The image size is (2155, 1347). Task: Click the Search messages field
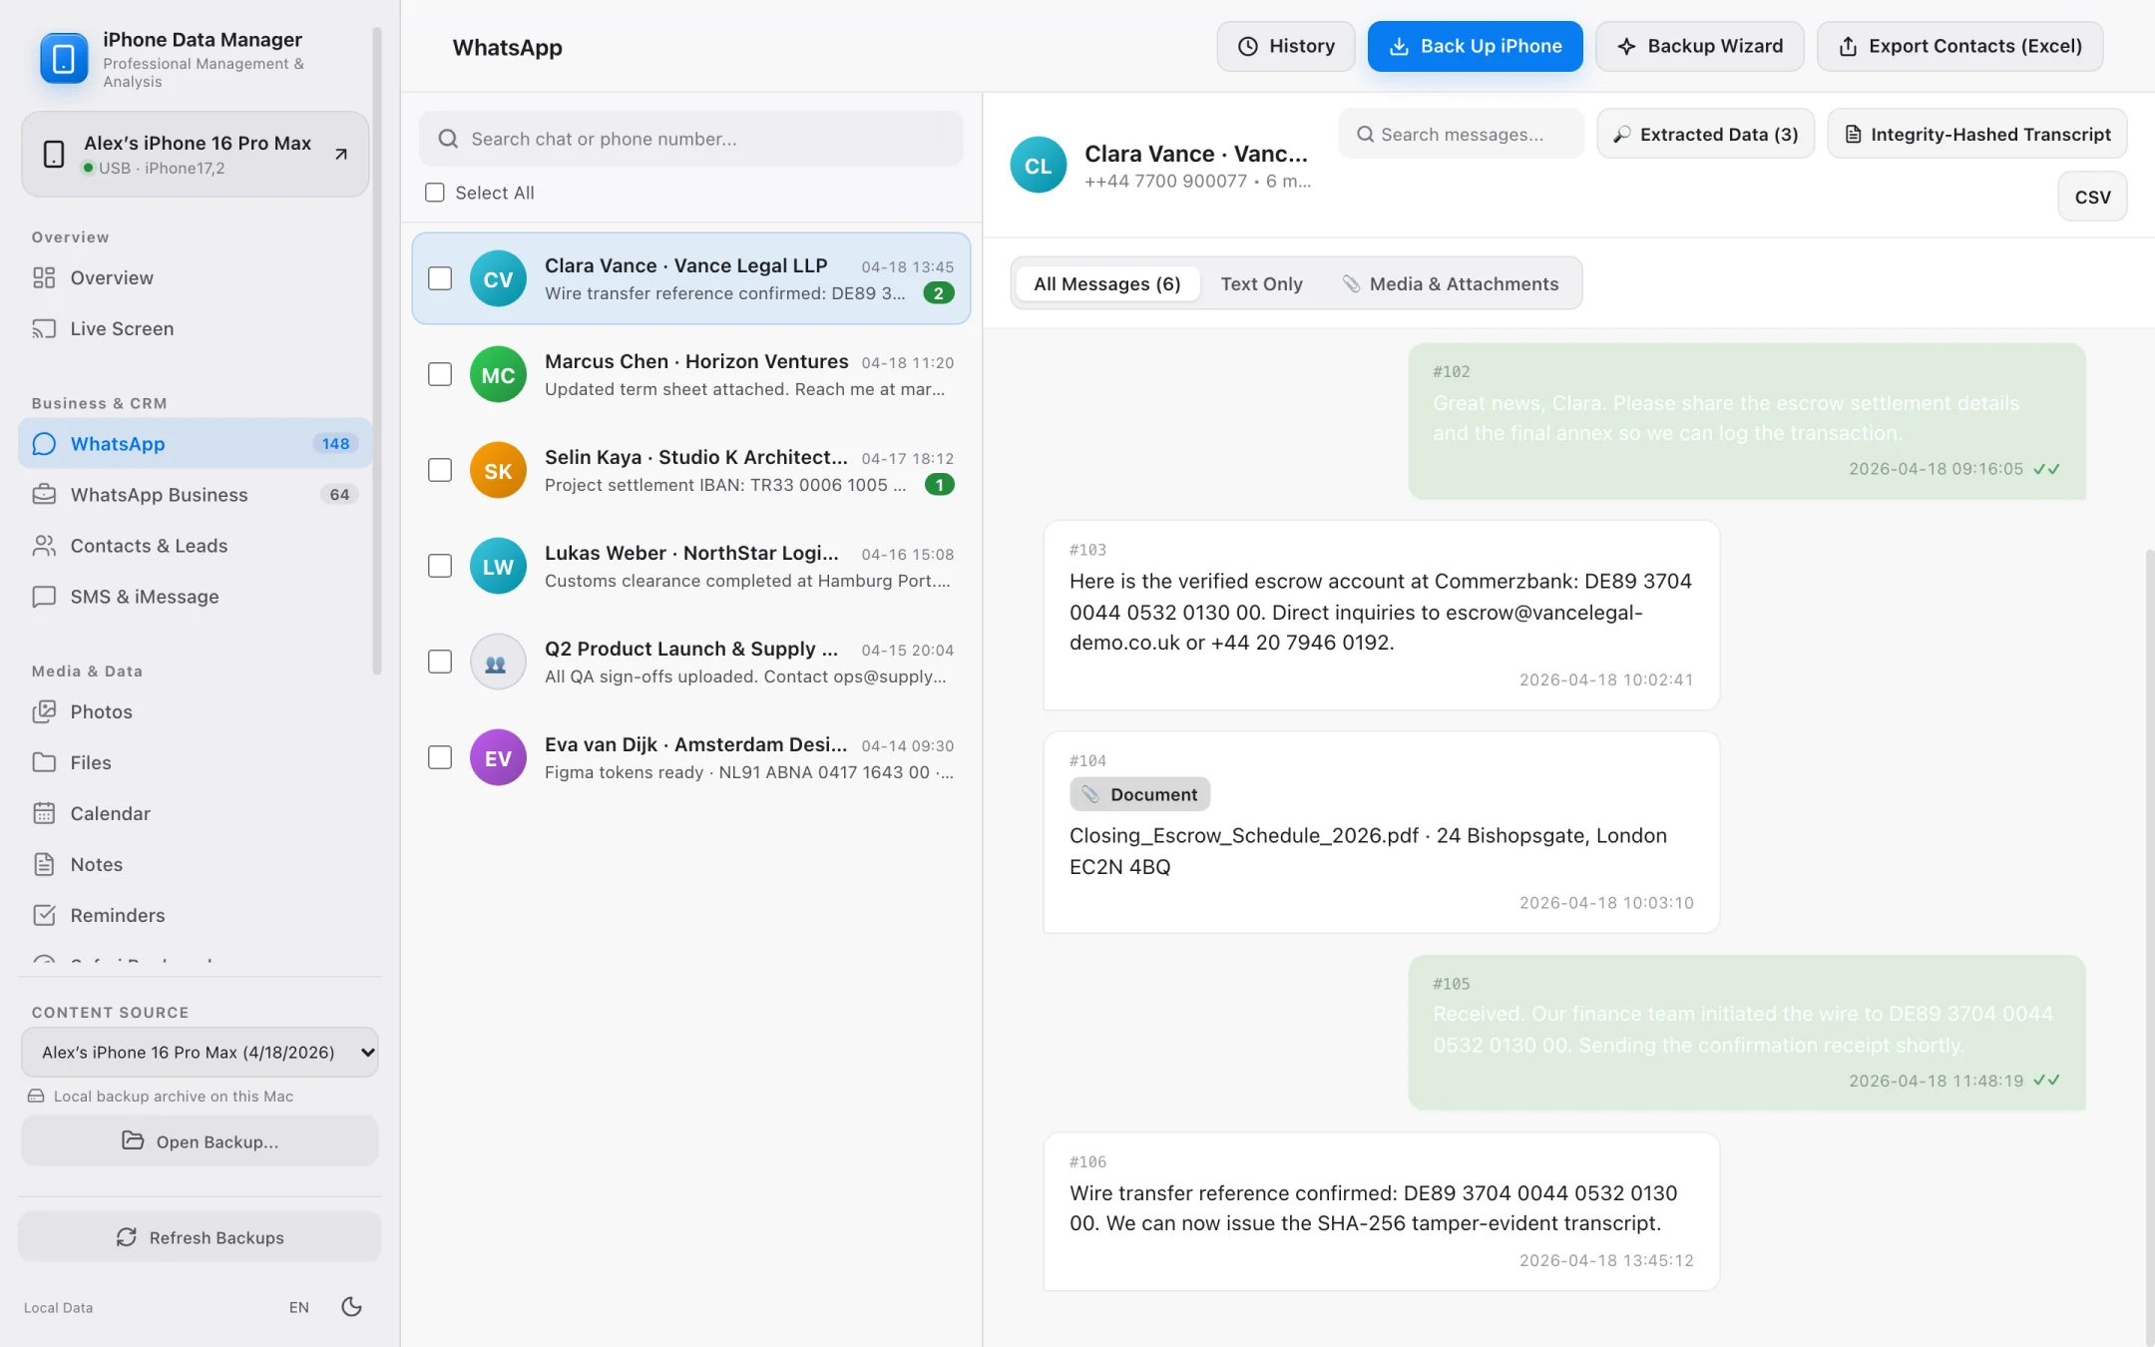click(x=1461, y=134)
